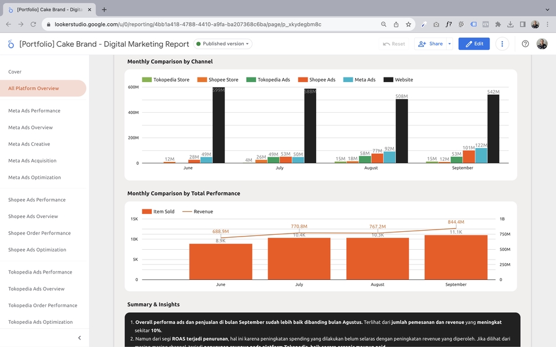The height and width of the screenshot is (347, 556).
Task: Click the Looker Studio logo icon
Action: (11, 44)
